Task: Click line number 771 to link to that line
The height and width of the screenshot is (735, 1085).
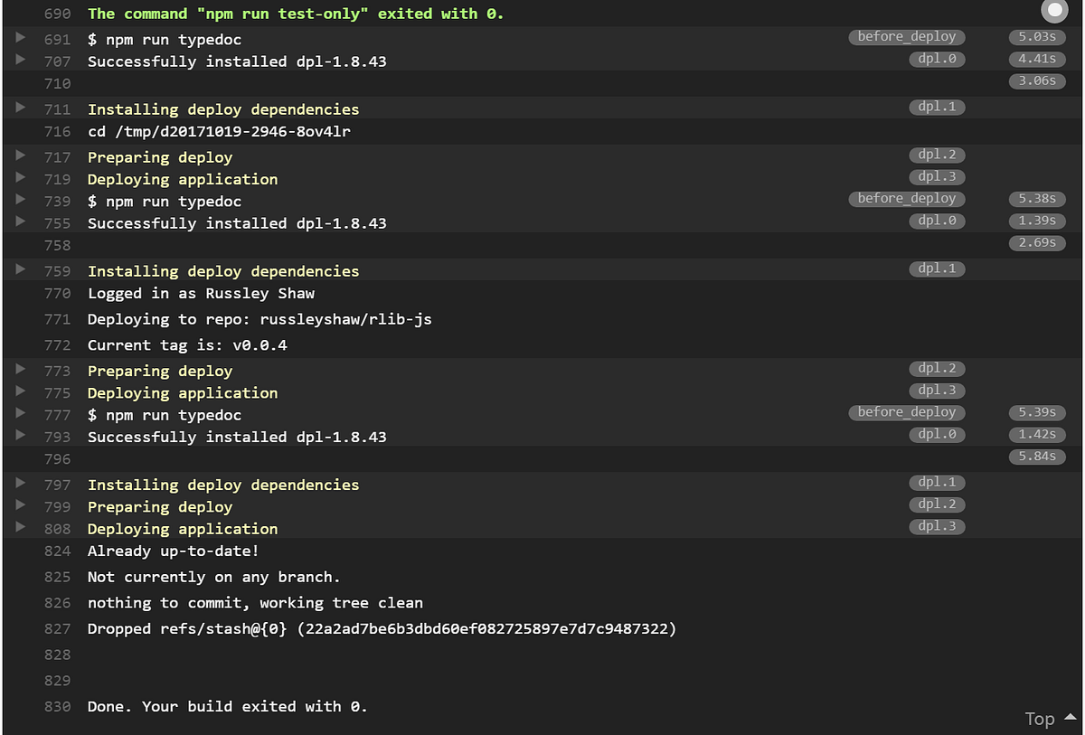Action: [57, 318]
